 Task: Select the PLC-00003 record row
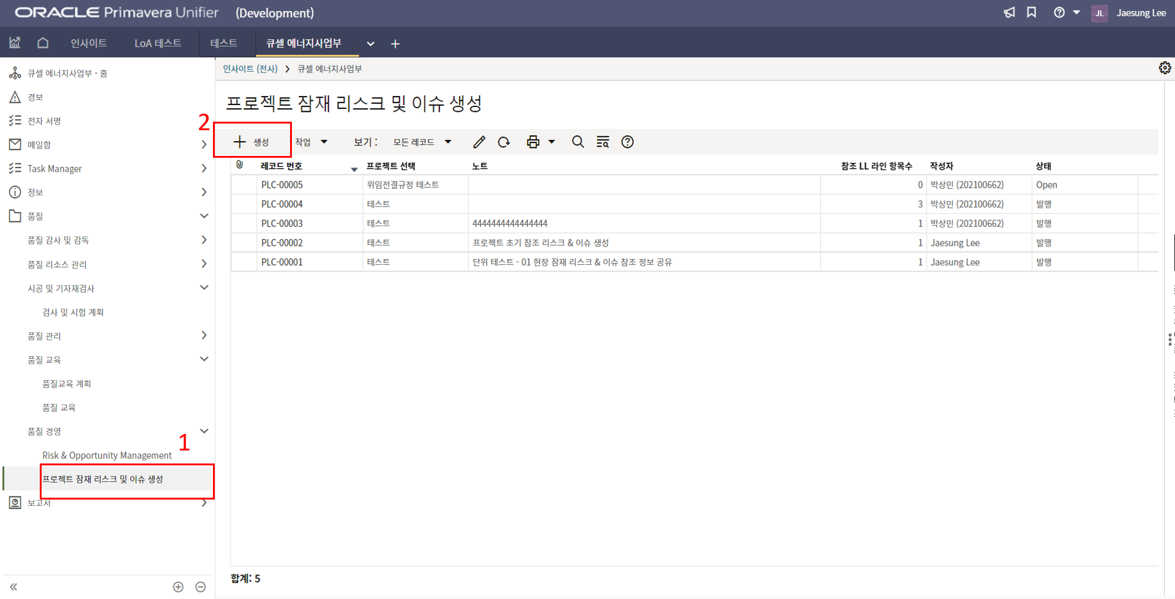282,224
